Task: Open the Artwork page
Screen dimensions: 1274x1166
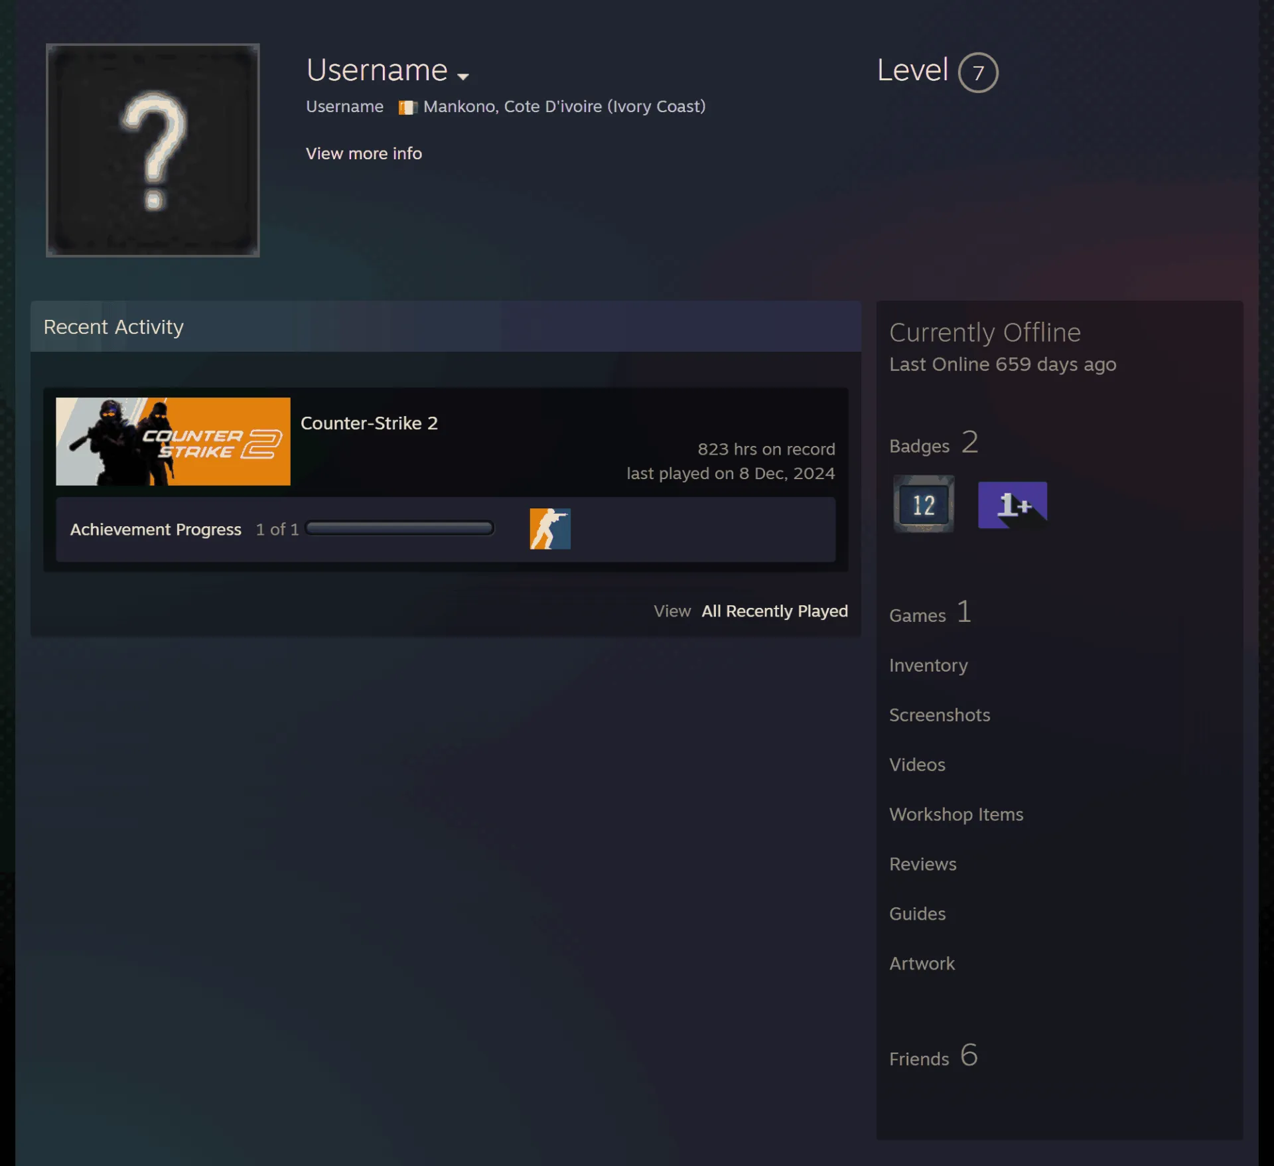Action: point(922,964)
